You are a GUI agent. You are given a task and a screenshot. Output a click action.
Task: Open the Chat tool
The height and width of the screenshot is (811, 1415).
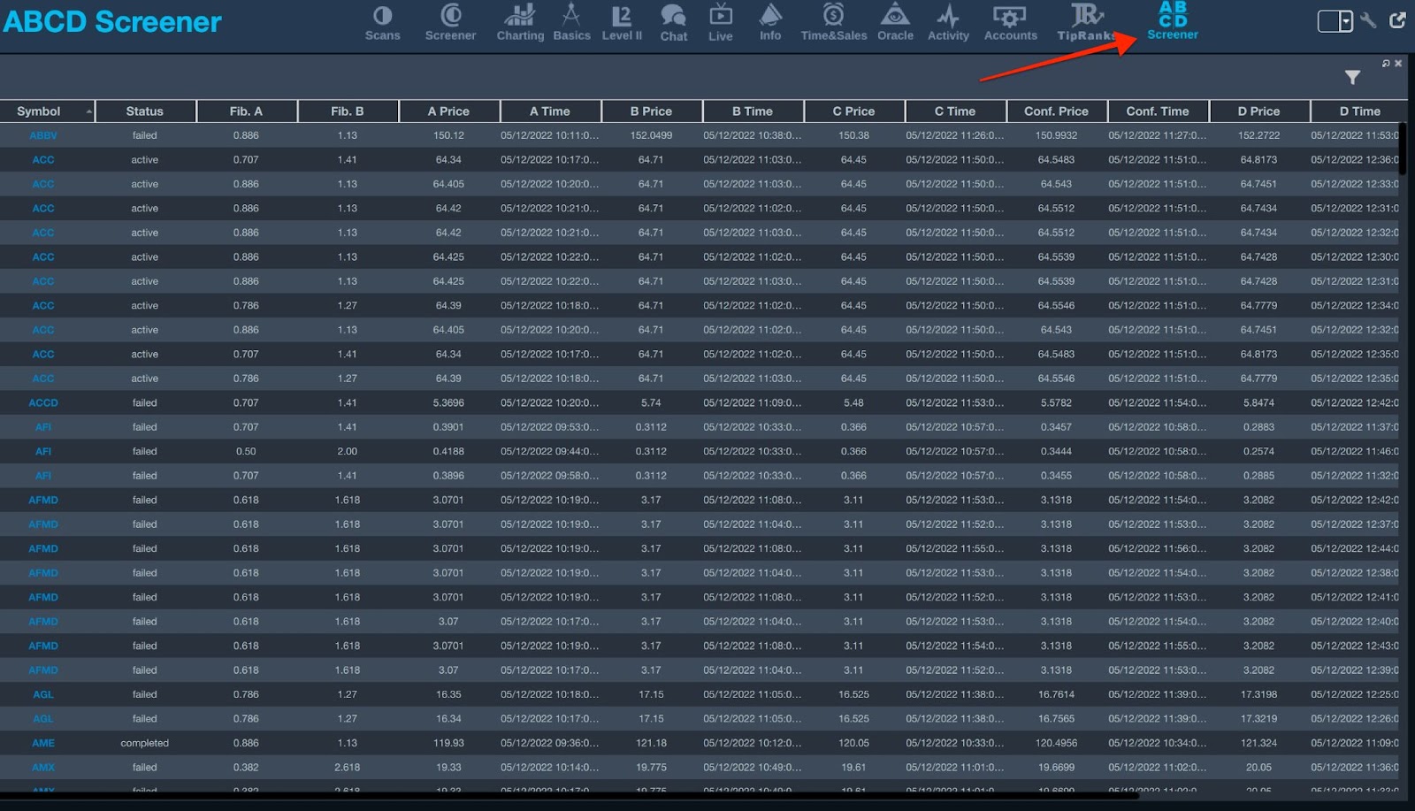[673, 23]
